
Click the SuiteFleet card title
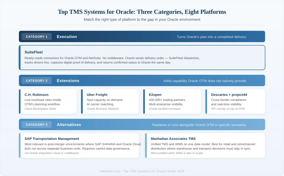pyautogui.click(x=34, y=52)
